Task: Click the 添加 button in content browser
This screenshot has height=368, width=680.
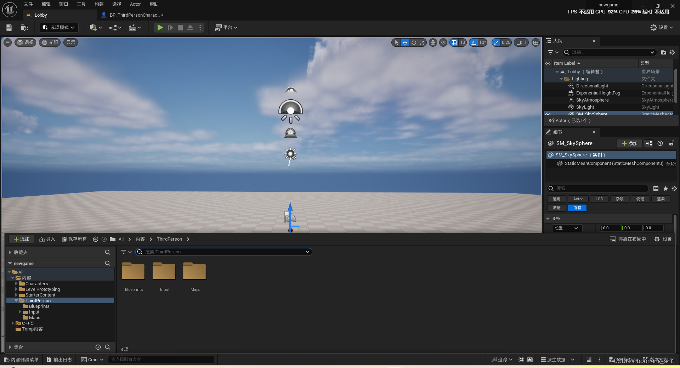Action: click(21, 239)
